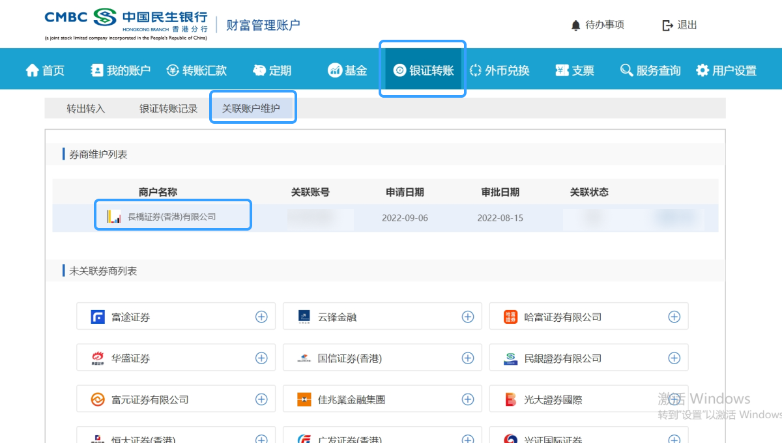Screen dimensions: 782x443
Task: Click the 退出 logout icon
Action: point(667,25)
